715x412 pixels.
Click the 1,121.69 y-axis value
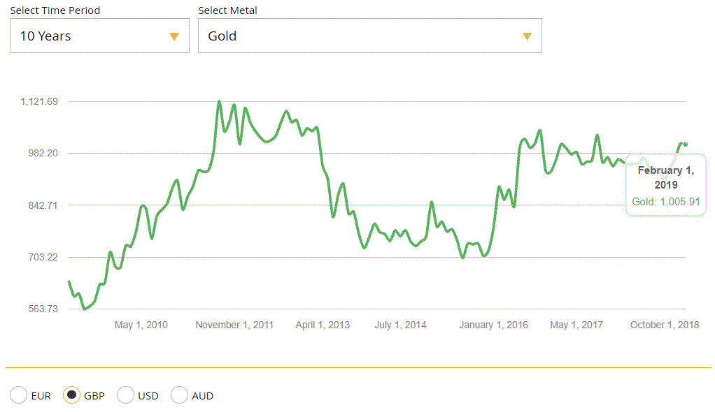39,101
